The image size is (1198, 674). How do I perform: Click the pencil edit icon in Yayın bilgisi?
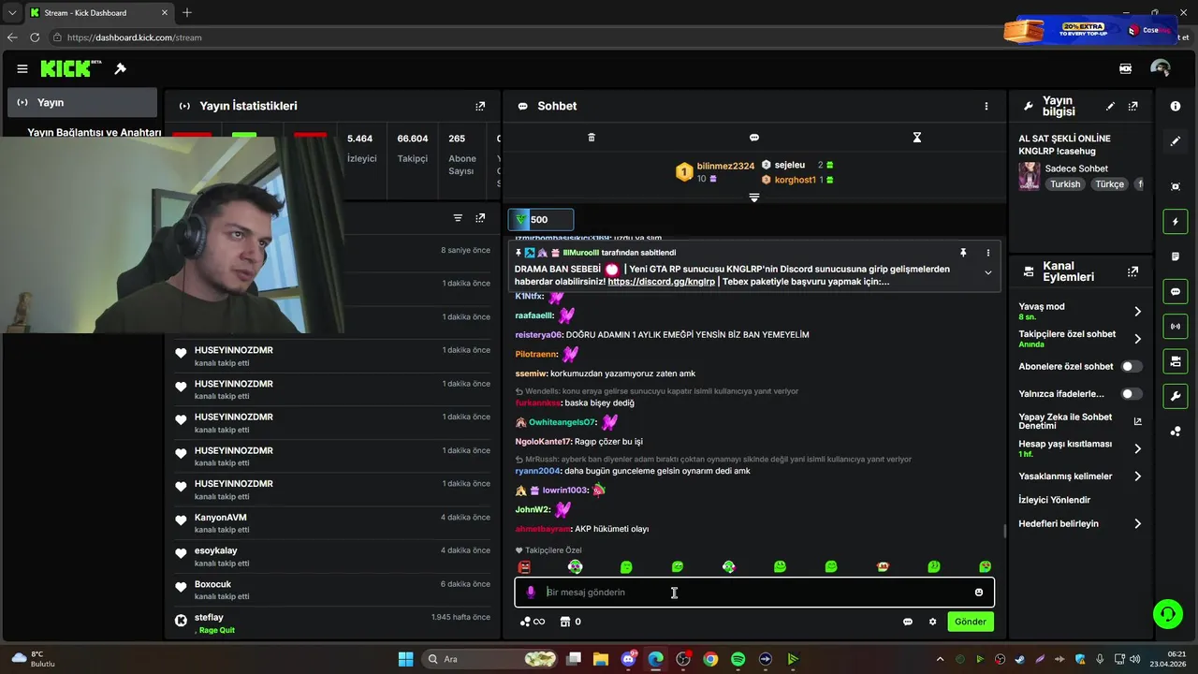(x=1111, y=107)
